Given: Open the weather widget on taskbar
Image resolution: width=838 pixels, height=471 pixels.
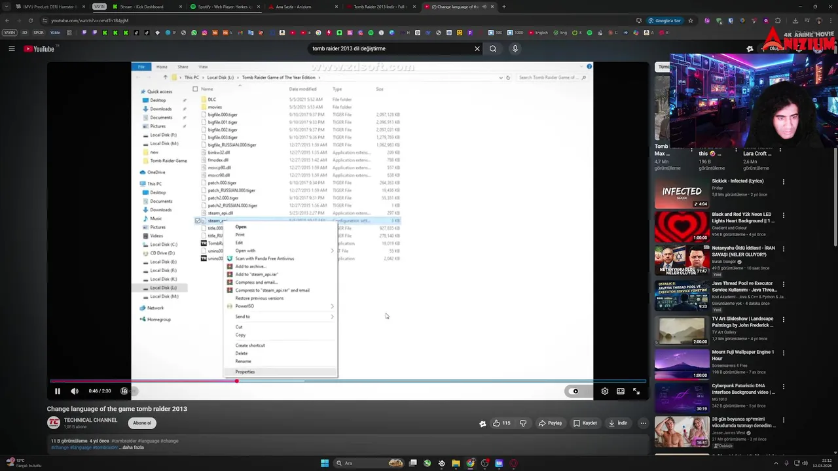Looking at the screenshot, I should (x=24, y=463).
